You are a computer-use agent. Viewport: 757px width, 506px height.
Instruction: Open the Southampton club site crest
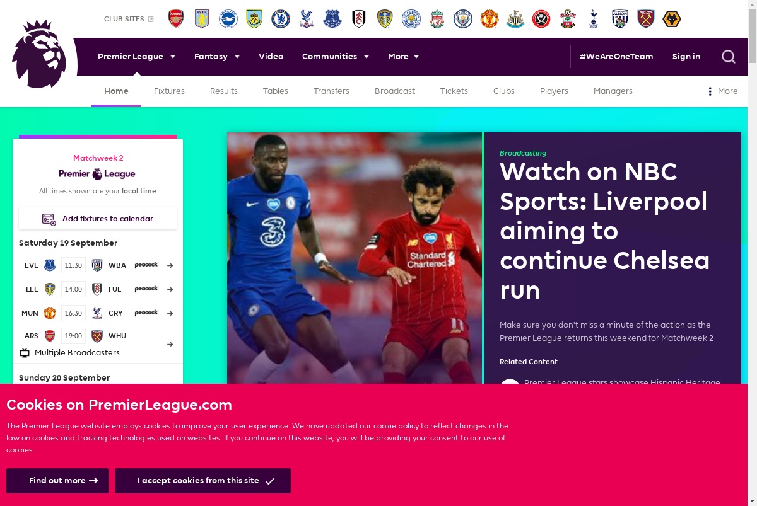point(568,19)
